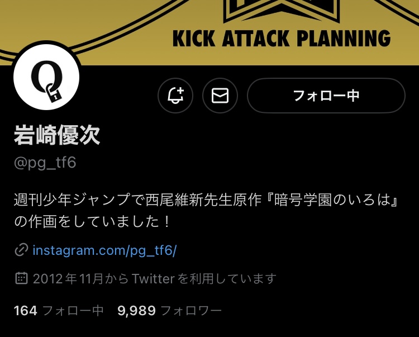Open the 9,989 フォロワー followers list

pos(169,311)
